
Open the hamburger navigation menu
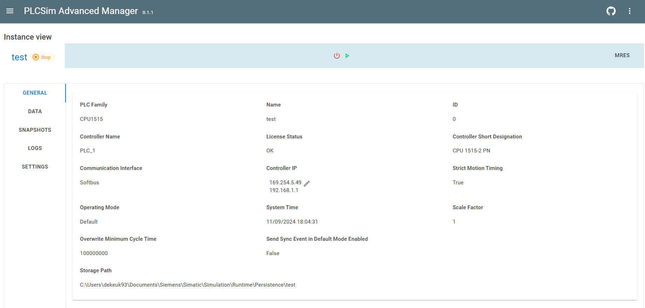tap(10, 11)
